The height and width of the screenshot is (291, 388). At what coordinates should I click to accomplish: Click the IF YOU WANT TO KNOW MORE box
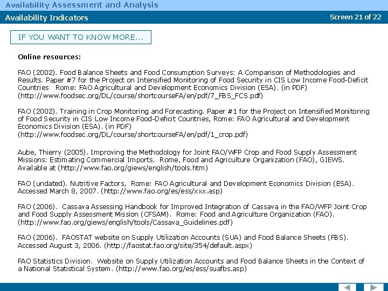[x=81, y=37]
